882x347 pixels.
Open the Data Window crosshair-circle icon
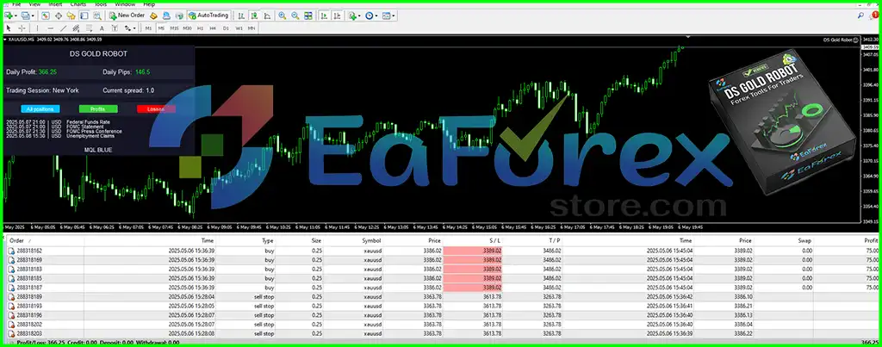59,15
